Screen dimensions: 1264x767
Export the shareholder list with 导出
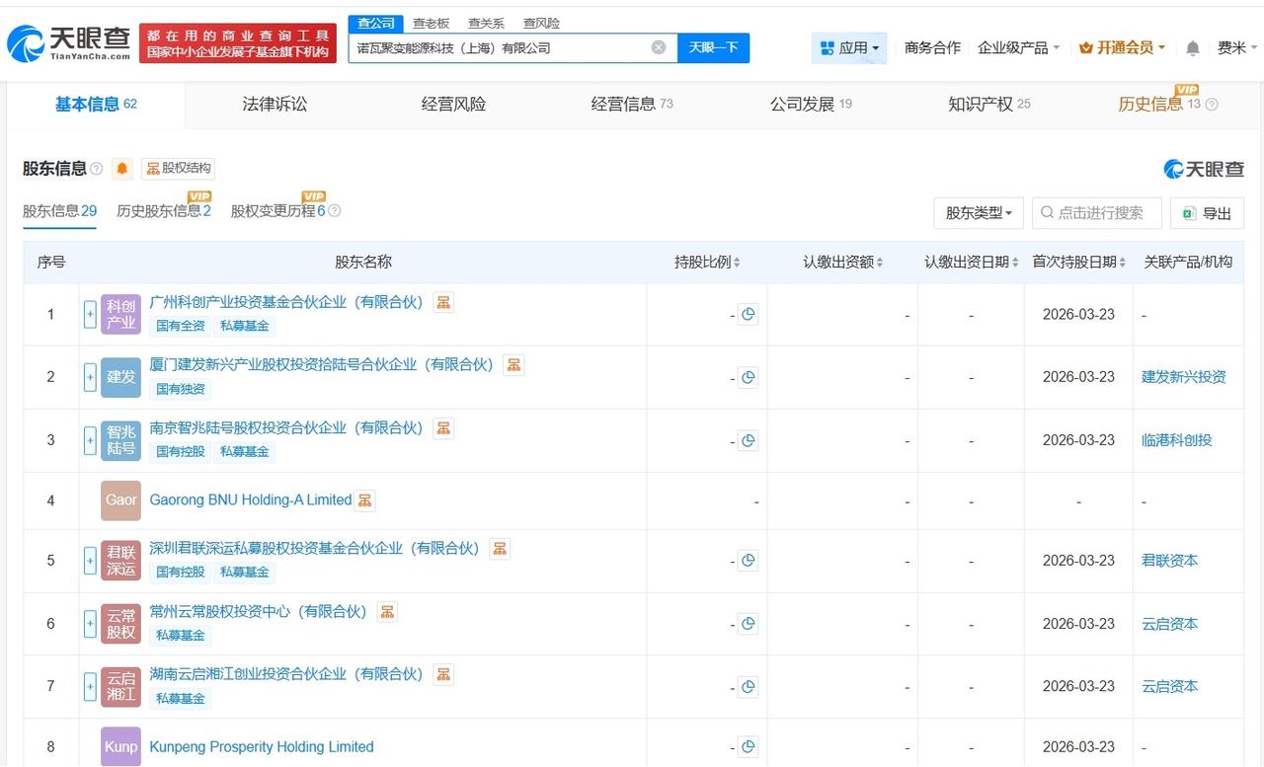point(1207,212)
